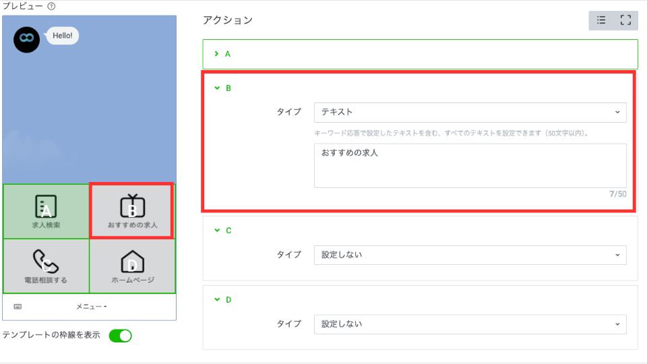
Task: Open the type dropdown for action B
Action: point(470,112)
